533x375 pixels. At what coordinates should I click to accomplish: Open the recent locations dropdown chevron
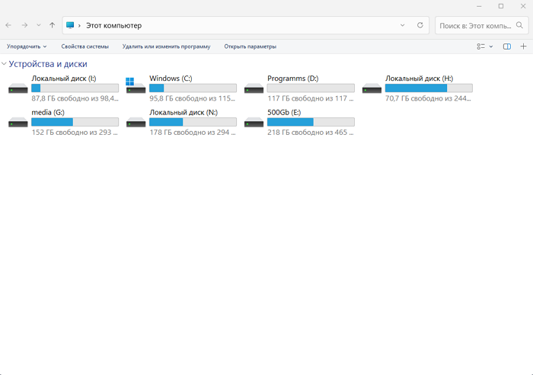click(x=38, y=25)
